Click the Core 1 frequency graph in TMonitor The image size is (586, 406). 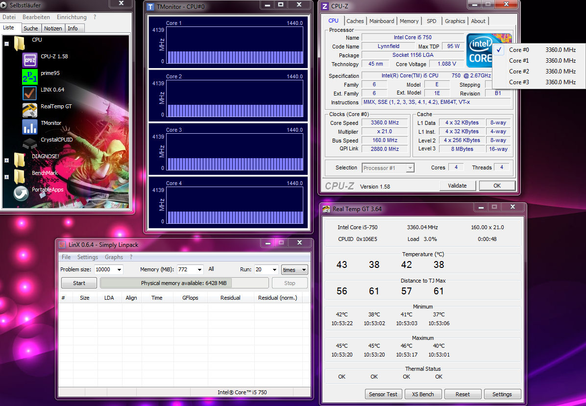235,45
